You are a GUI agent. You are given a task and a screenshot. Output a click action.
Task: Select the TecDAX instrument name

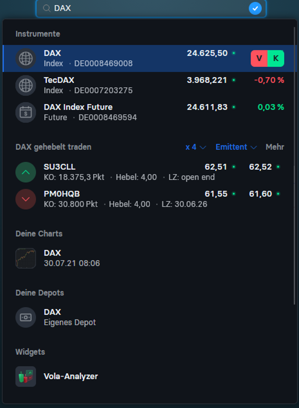pyautogui.click(x=59, y=80)
